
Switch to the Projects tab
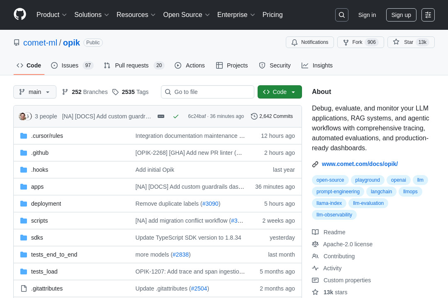tap(232, 65)
